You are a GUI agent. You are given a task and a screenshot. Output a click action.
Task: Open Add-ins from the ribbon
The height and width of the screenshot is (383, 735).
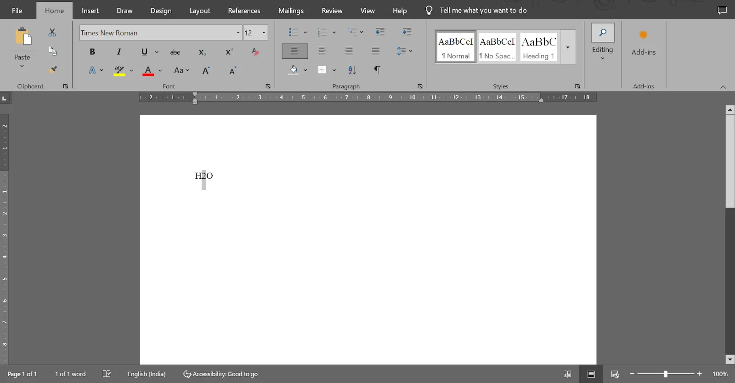pyautogui.click(x=643, y=44)
